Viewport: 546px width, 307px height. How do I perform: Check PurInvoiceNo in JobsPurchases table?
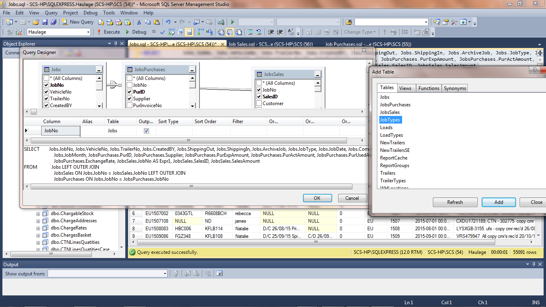pos(130,106)
